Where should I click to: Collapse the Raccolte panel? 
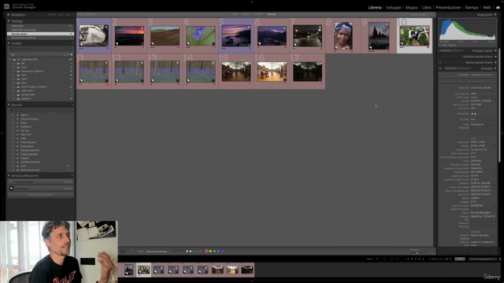(x=9, y=105)
